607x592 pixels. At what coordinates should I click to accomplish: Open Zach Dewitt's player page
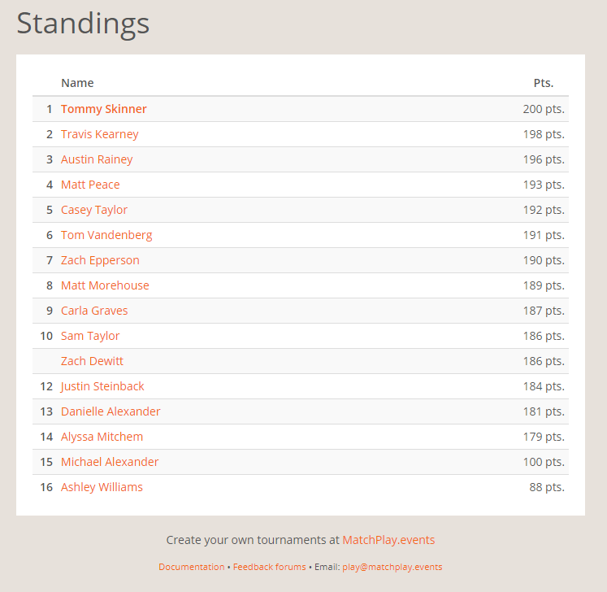pyautogui.click(x=92, y=361)
